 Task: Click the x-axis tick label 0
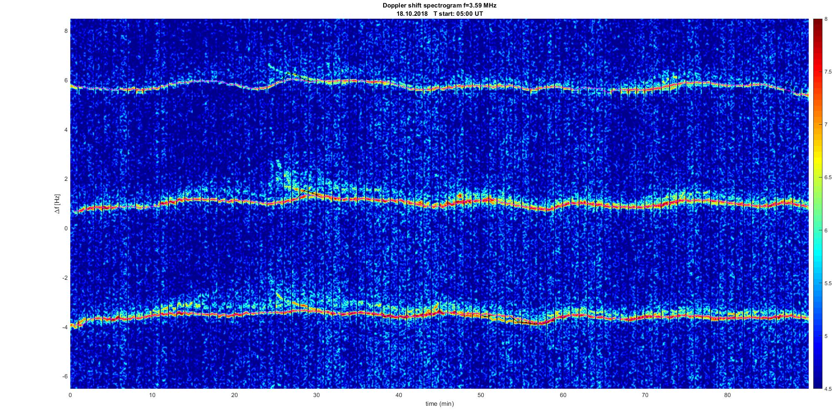(70, 395)
